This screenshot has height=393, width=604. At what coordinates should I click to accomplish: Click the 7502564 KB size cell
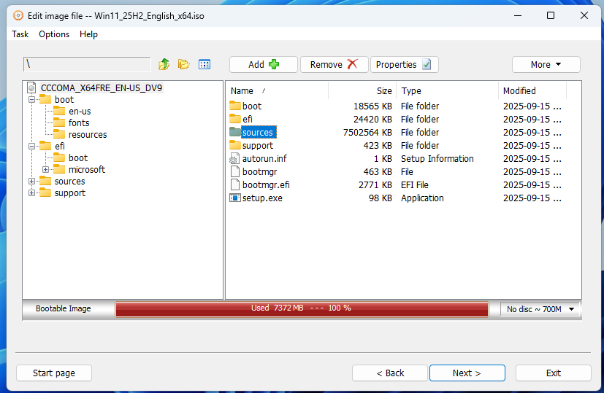click(367, 132)
